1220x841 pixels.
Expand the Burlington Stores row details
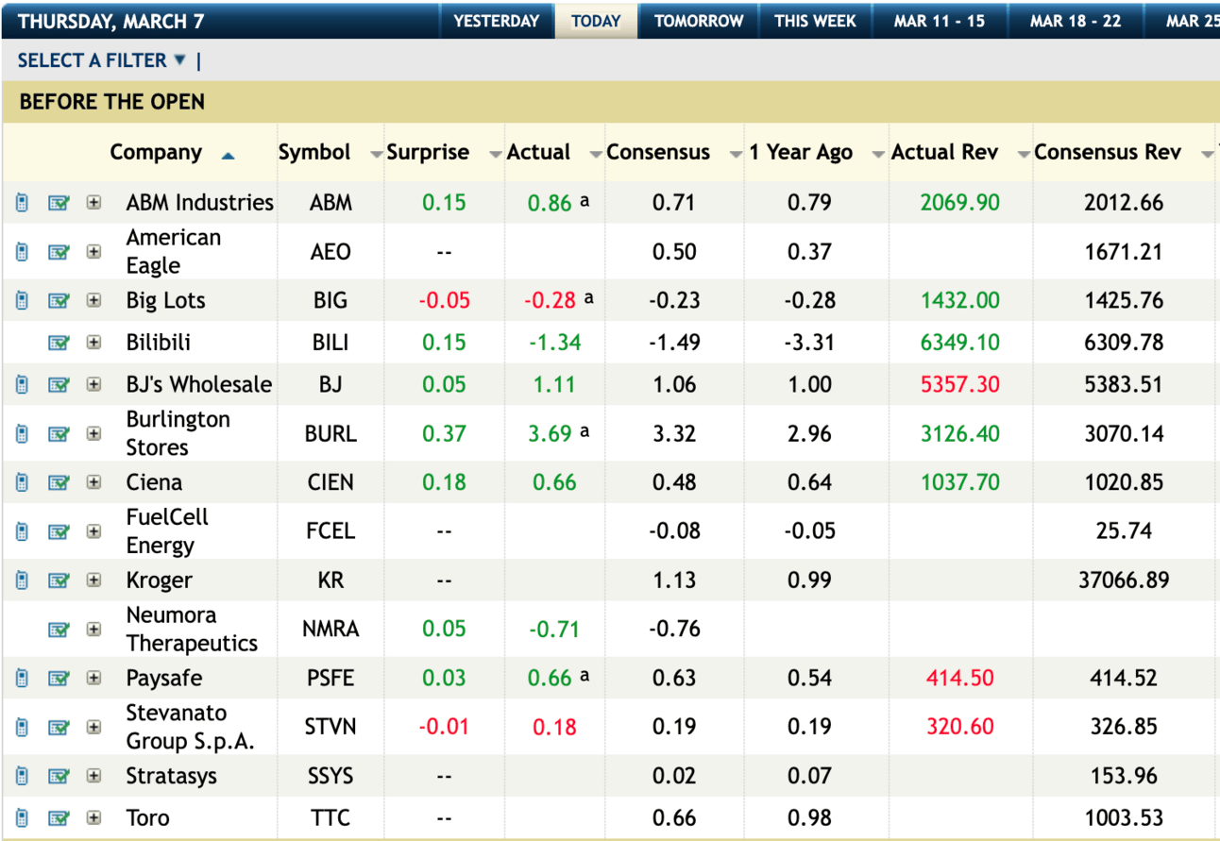point(93,434)
